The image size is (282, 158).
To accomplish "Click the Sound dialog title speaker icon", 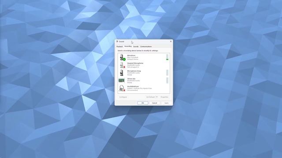I will coord(117,41).
